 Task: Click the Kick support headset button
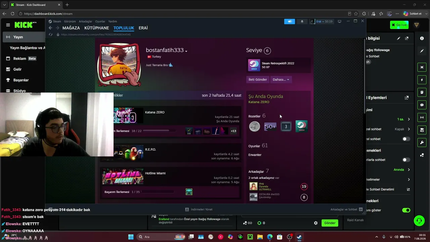tap(419, 221)
